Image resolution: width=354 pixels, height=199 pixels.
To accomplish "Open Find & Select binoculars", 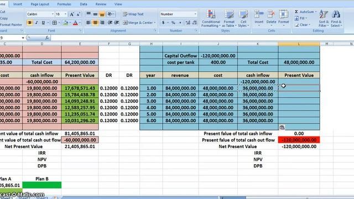I will coord(336,19).
